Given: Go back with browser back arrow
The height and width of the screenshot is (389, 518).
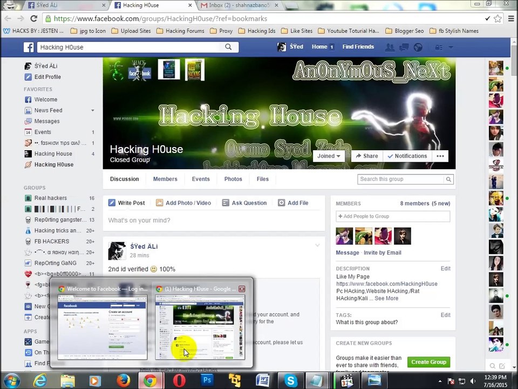Looking at the screenshot, I should (8, 18).
